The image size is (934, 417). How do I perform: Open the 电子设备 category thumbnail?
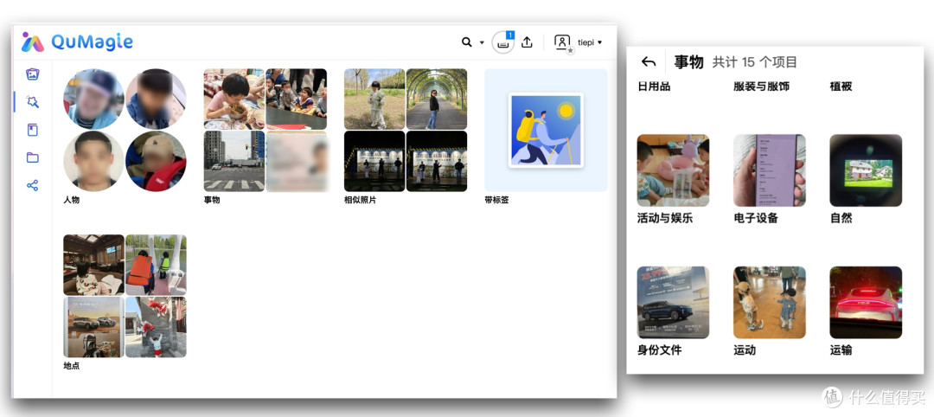[x=770, y=170]
